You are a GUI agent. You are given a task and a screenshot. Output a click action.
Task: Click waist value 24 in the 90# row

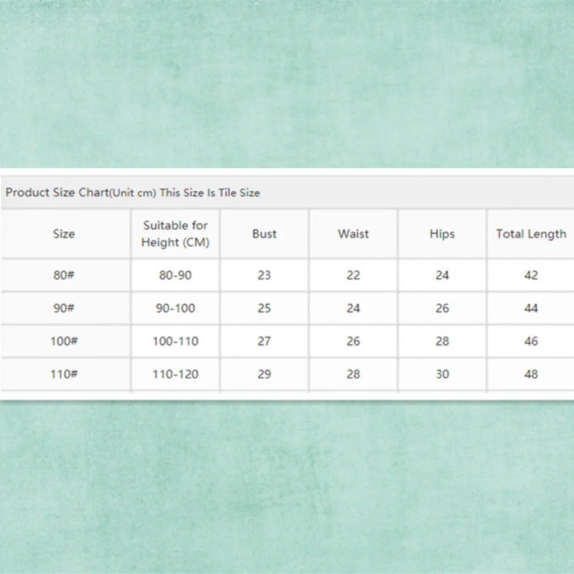[x=353, y=308]
